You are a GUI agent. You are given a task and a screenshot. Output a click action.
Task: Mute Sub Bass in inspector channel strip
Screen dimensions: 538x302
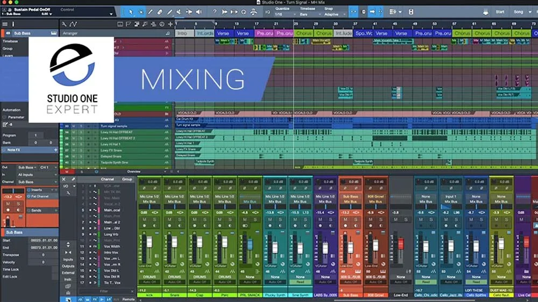click(x=8, y=204)
